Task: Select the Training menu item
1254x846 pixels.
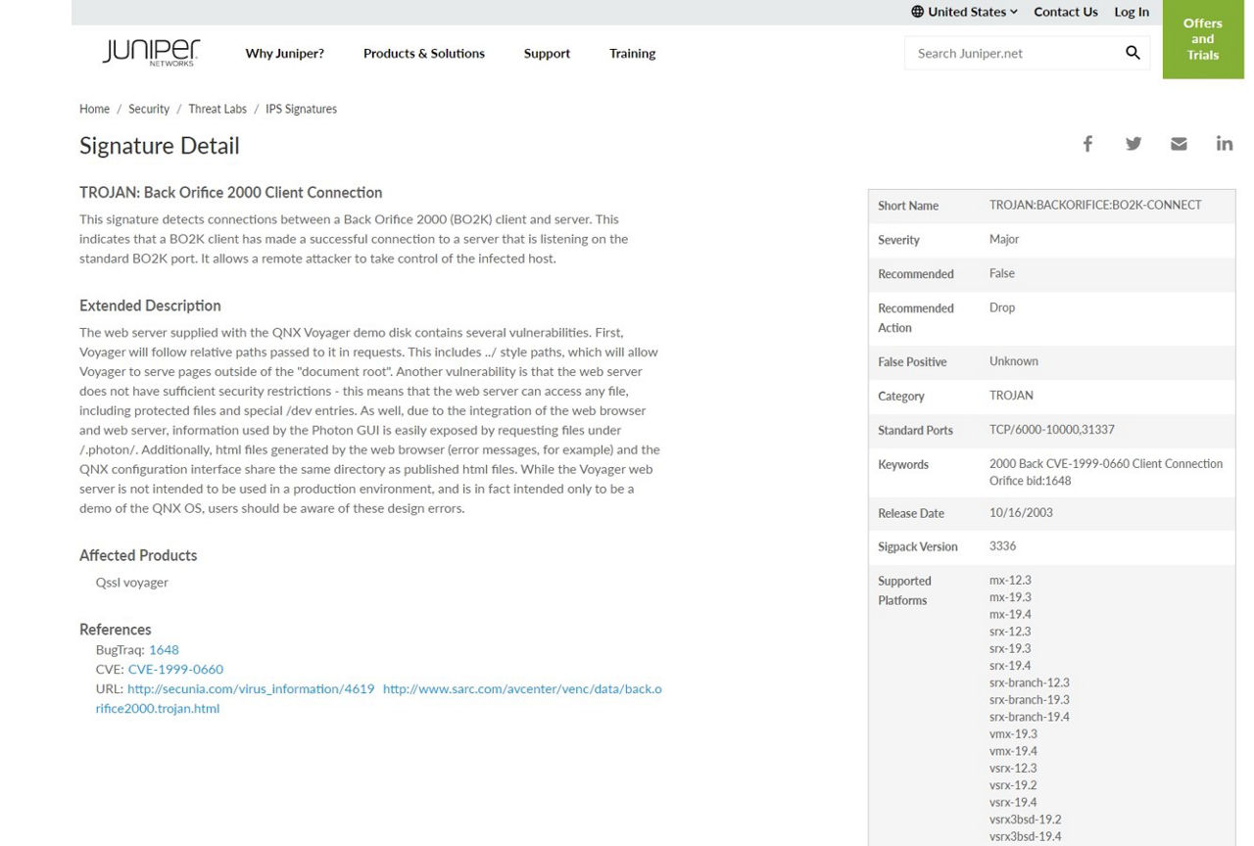Action: point(632,54)
